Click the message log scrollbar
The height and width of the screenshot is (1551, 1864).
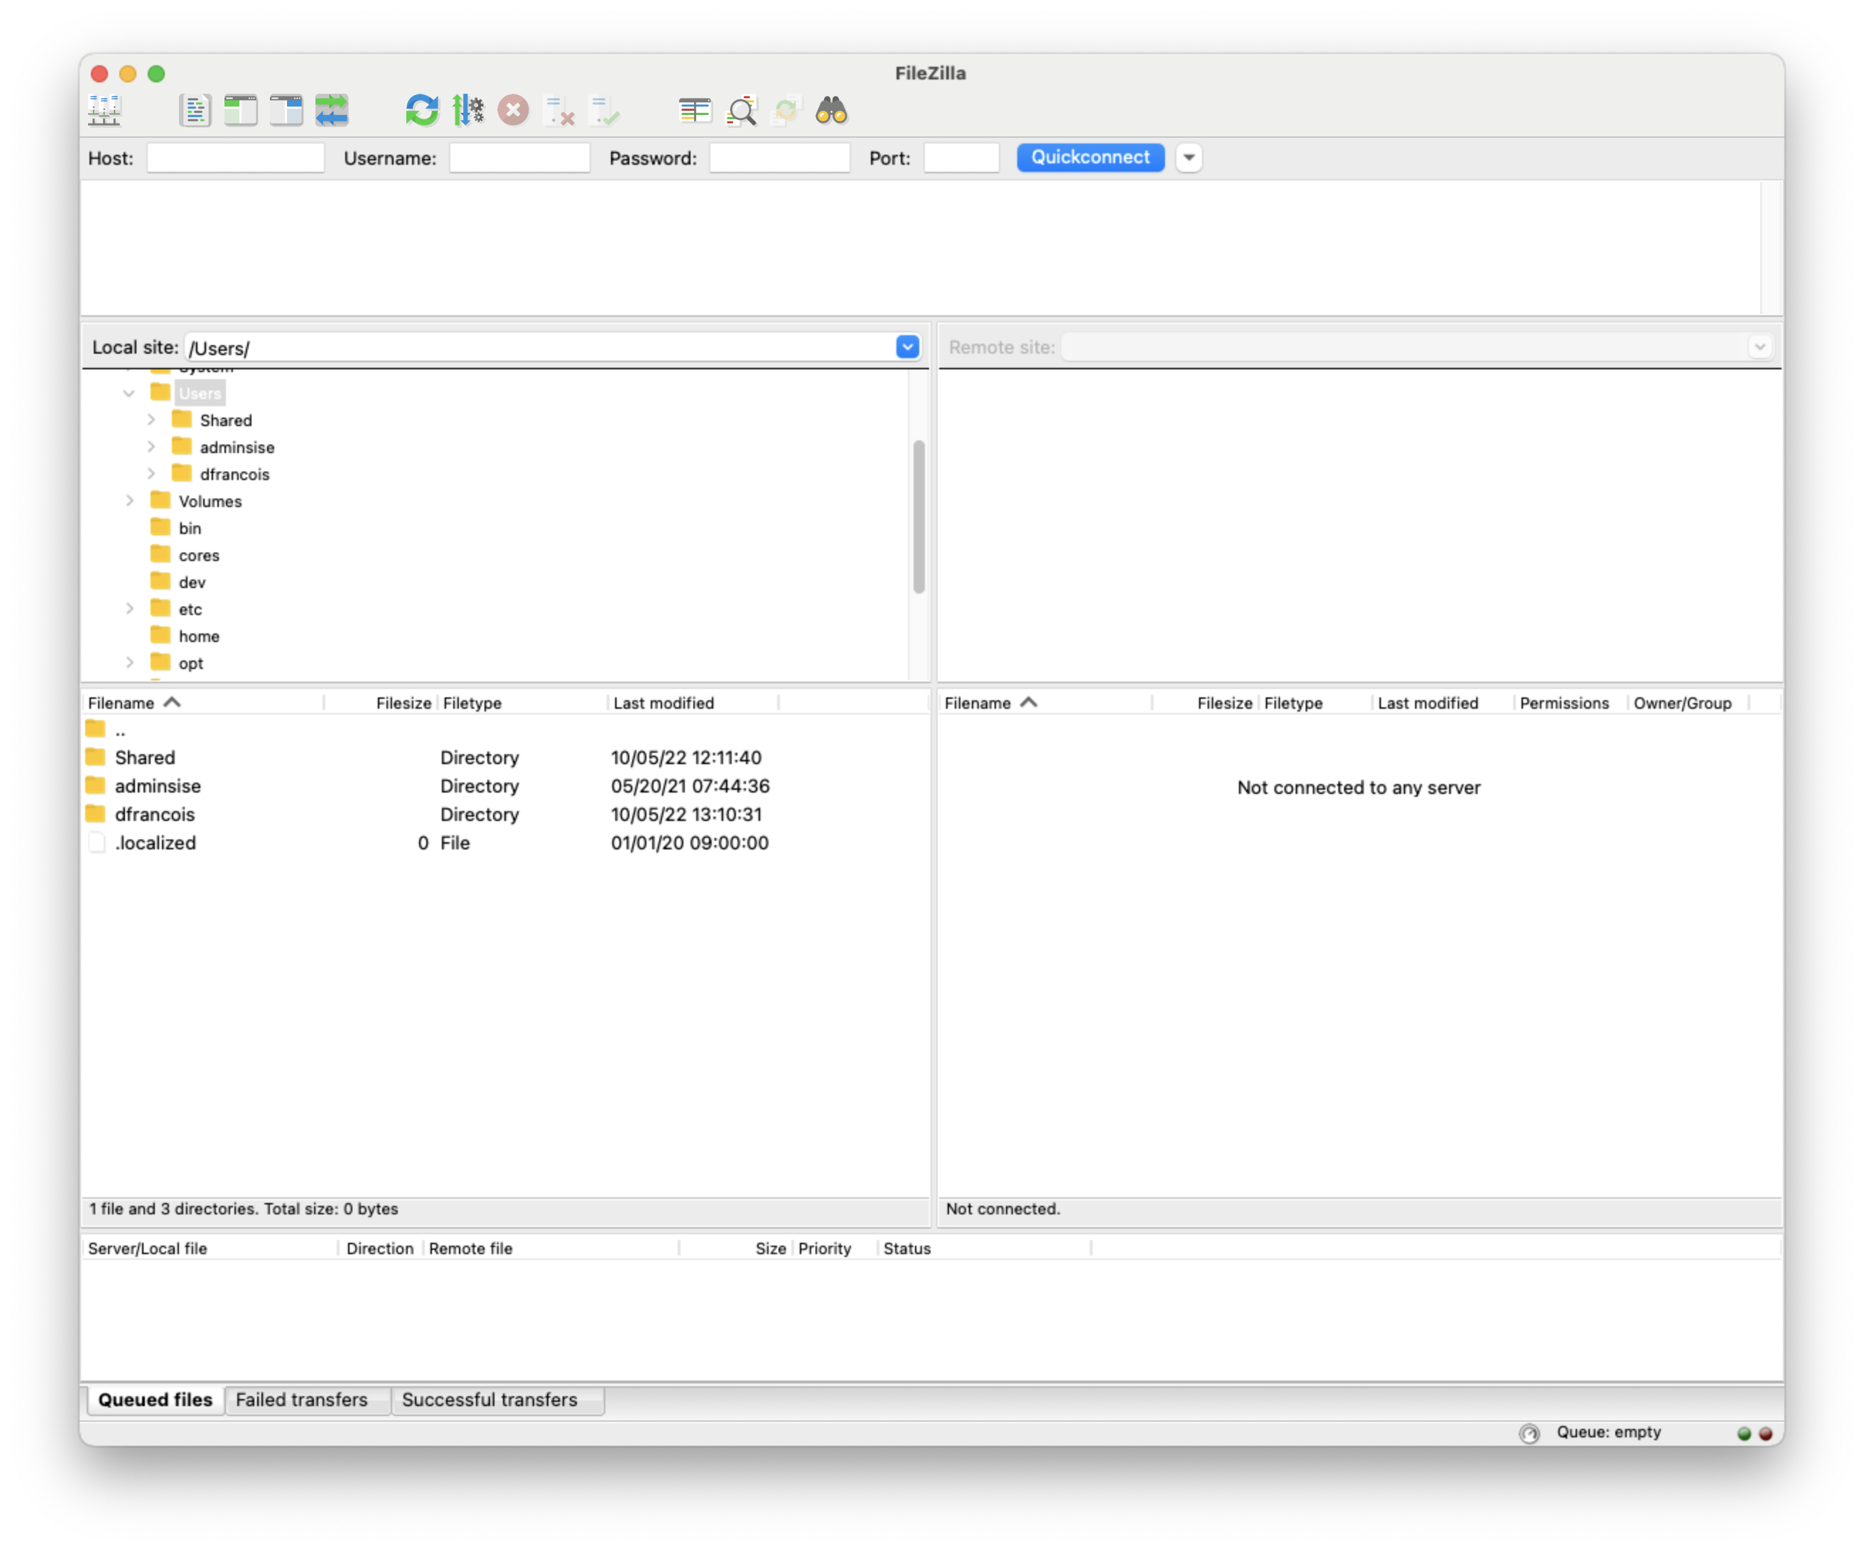(1770, 248)
